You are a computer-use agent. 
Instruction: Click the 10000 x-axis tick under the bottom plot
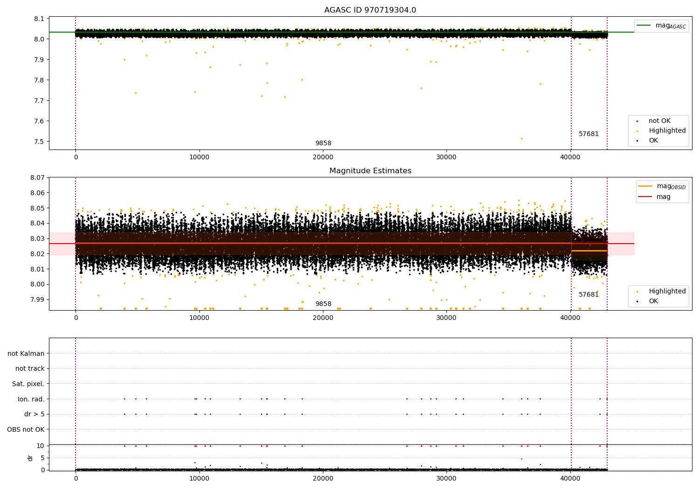[199, 479]
